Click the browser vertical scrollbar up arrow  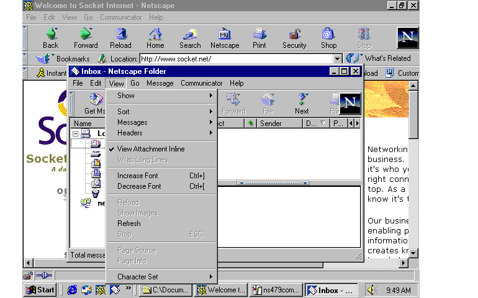coord(413,86)
